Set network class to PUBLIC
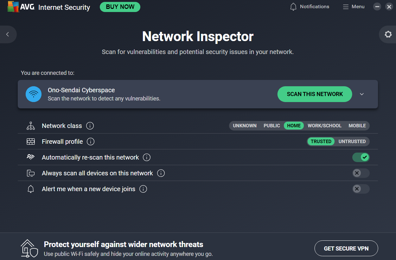 tap(272, 126)
